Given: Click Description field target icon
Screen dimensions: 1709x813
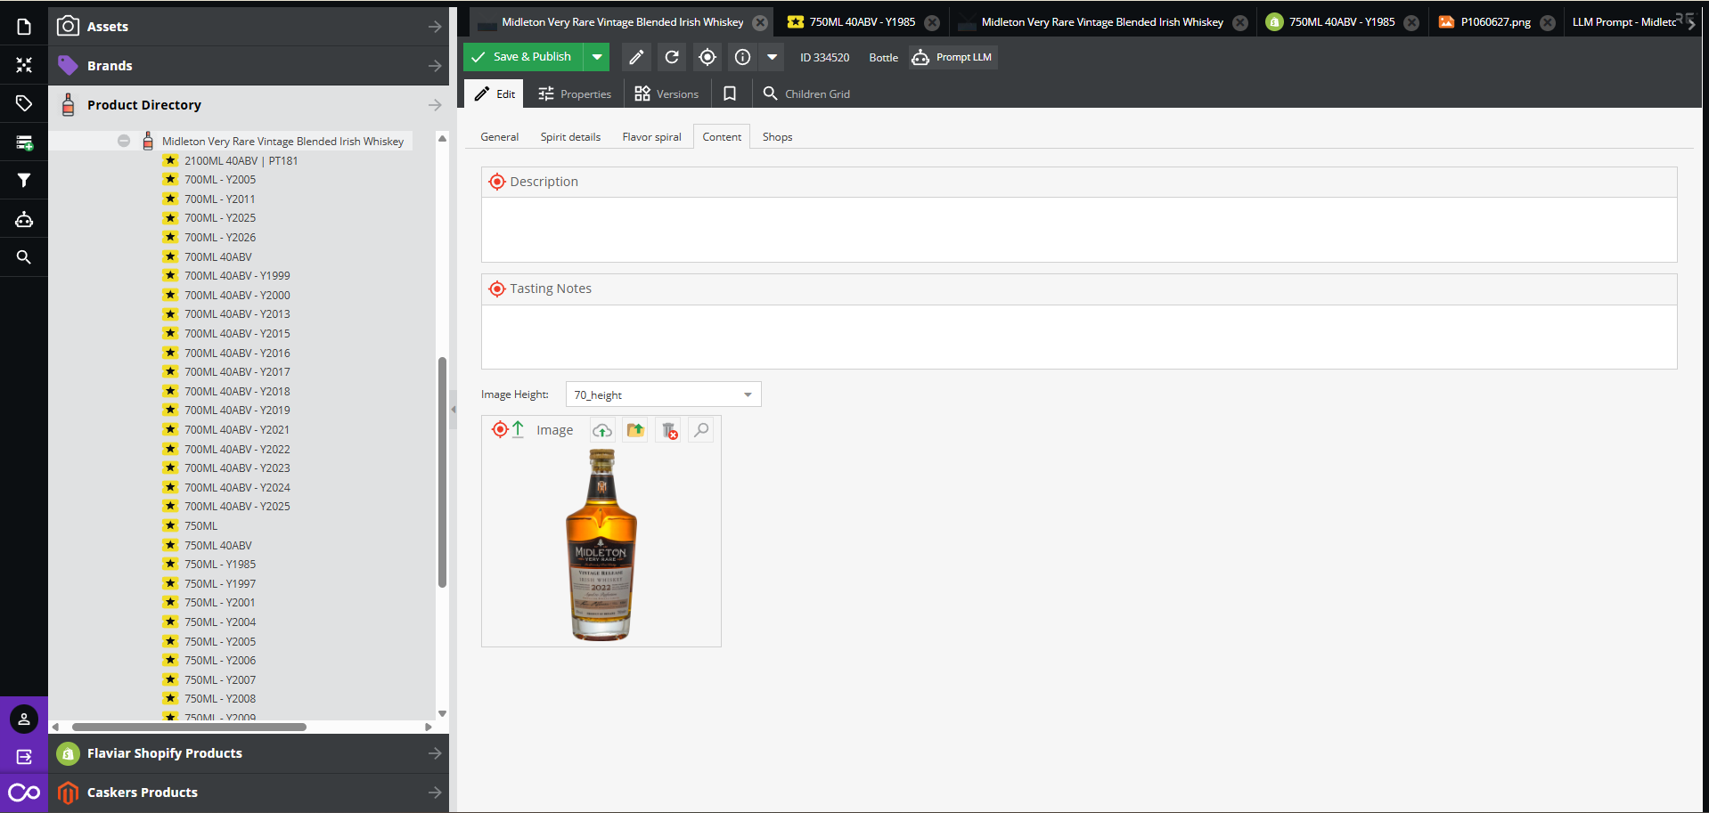Looking at the screenshot, I should point(497,182).
